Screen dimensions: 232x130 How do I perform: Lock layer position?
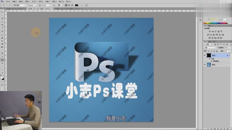(214, 51)
